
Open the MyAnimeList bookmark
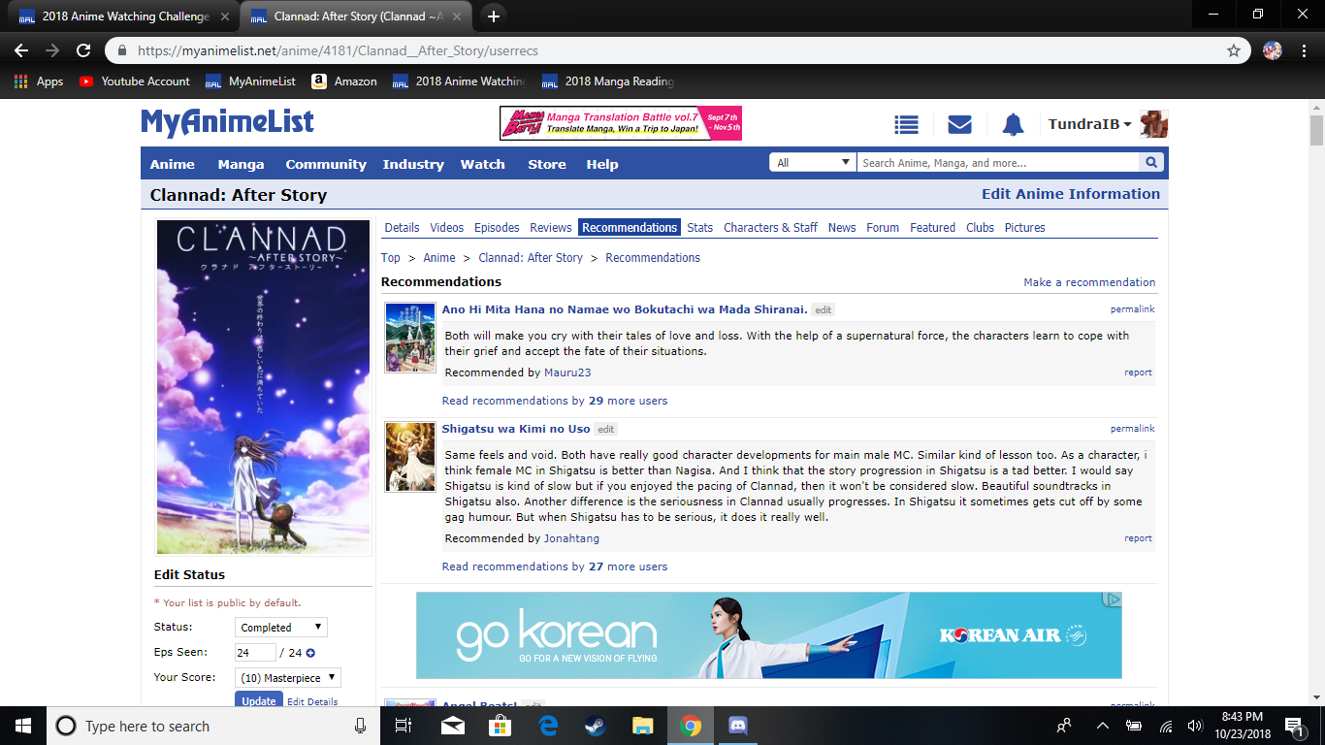tap(251, 81)
